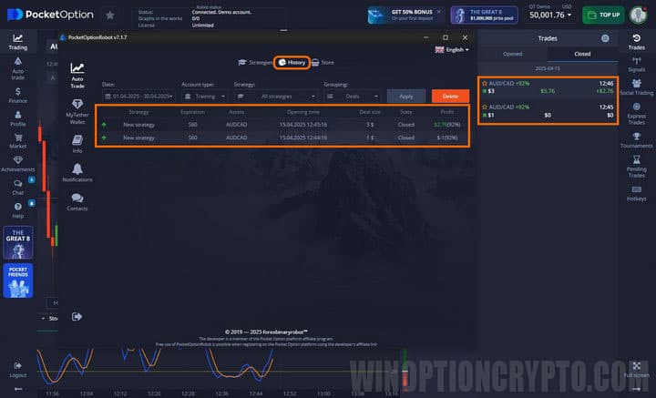Open the All strategies dropdown

click(x=276, y=97)
